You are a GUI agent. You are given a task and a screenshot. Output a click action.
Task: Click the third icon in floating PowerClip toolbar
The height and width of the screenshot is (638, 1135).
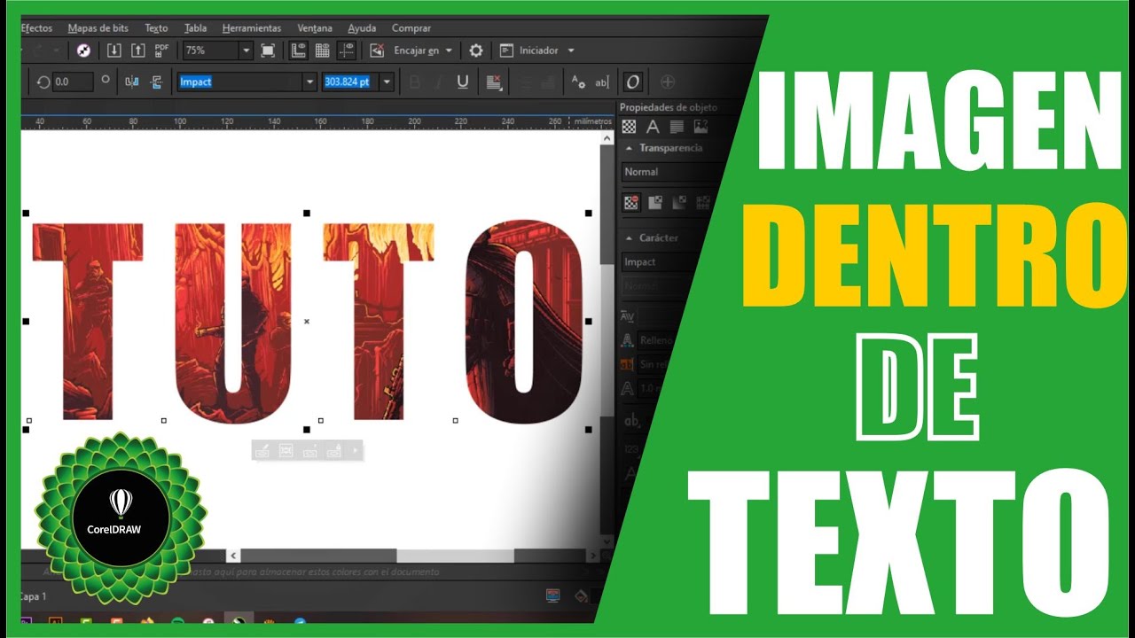[x=309, y=451]
